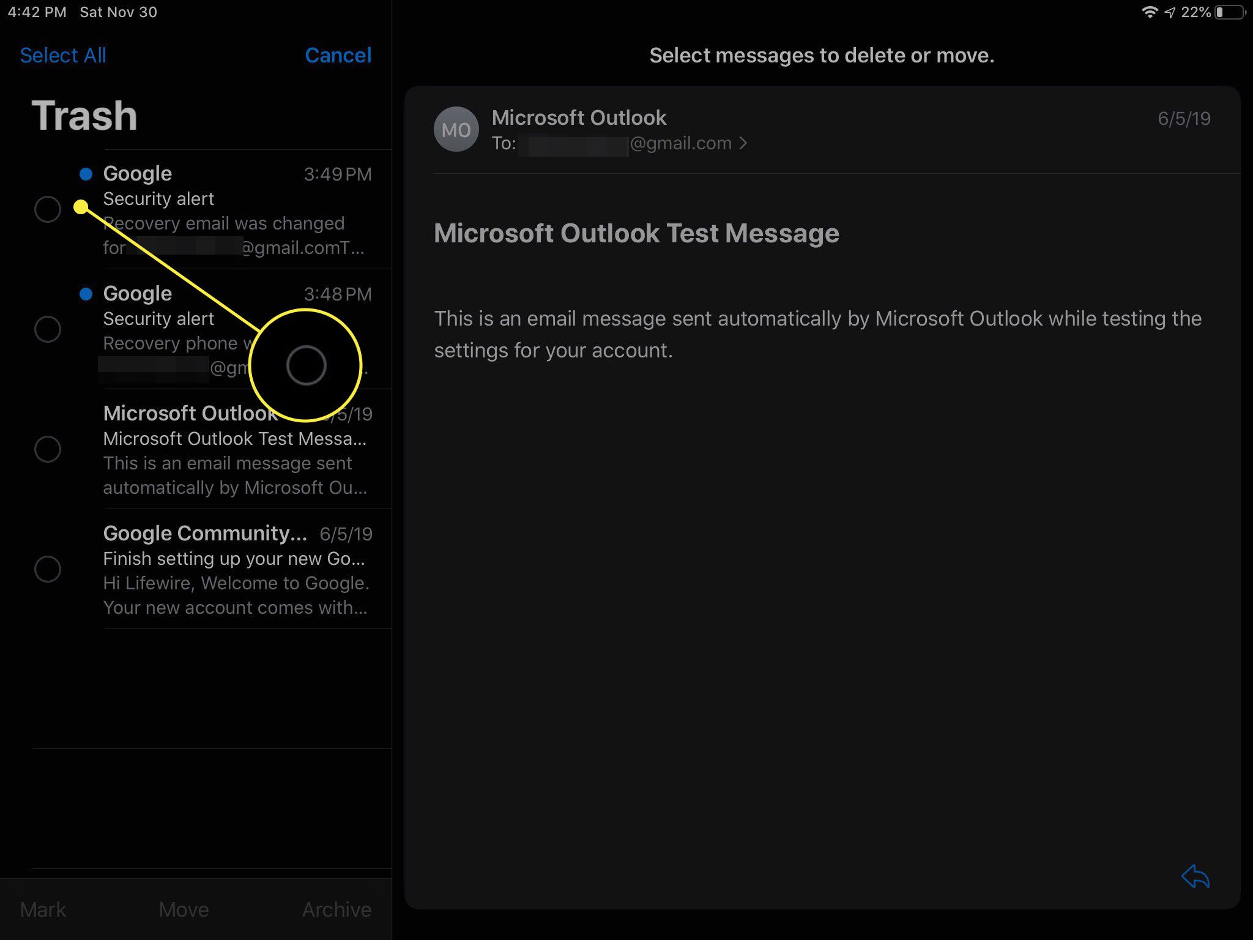Screen dimensions: 1253x940
Task: Tap the 3:49 PM timestamp
Action: [x=338, y=174]
